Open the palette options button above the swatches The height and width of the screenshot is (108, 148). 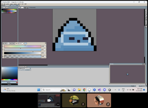[7, 7]
